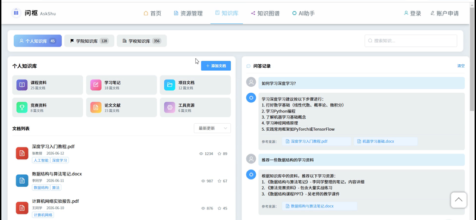Open the 学习笔记 category edit icon
The height and width of the screenshot is (220, 476).
click(x=96, y=85)
